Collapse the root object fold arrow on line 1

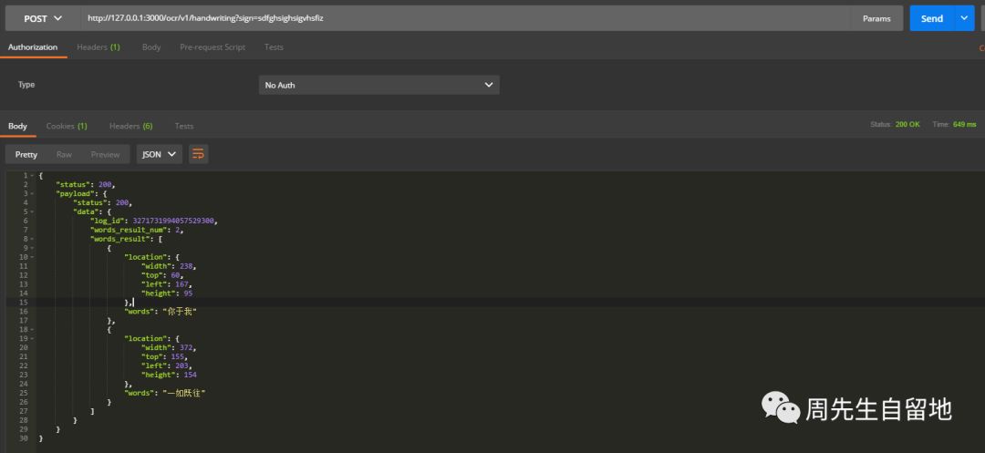click(x=31, y=176)
